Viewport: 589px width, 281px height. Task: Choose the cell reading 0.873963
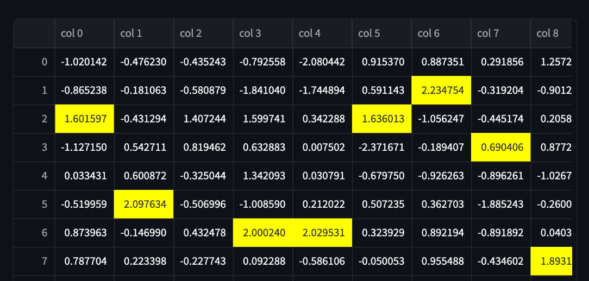click(85, 233)
